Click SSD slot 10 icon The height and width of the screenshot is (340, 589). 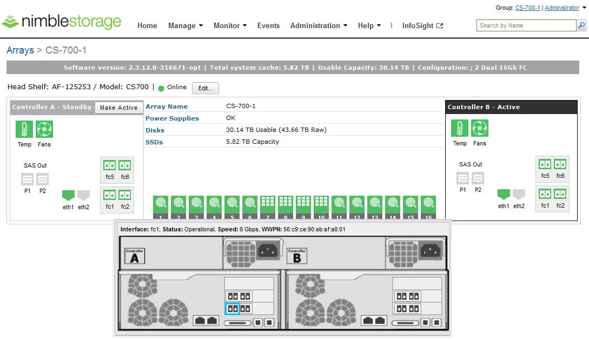click(322, 207)
